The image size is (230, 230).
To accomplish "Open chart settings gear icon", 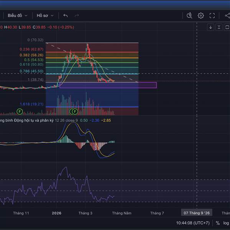I will click(201, 15).
